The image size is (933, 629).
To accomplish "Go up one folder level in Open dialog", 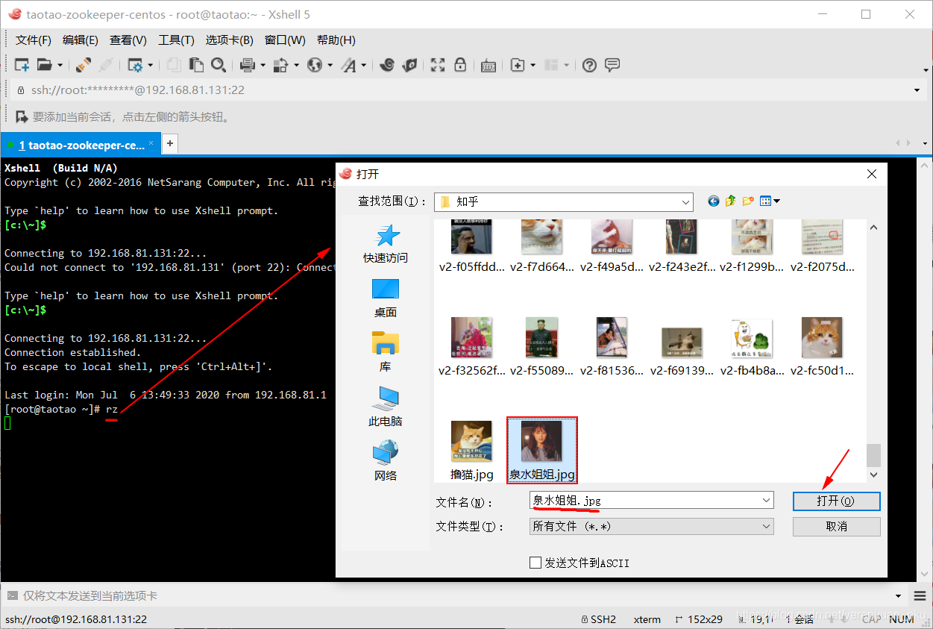I will 731,201.
